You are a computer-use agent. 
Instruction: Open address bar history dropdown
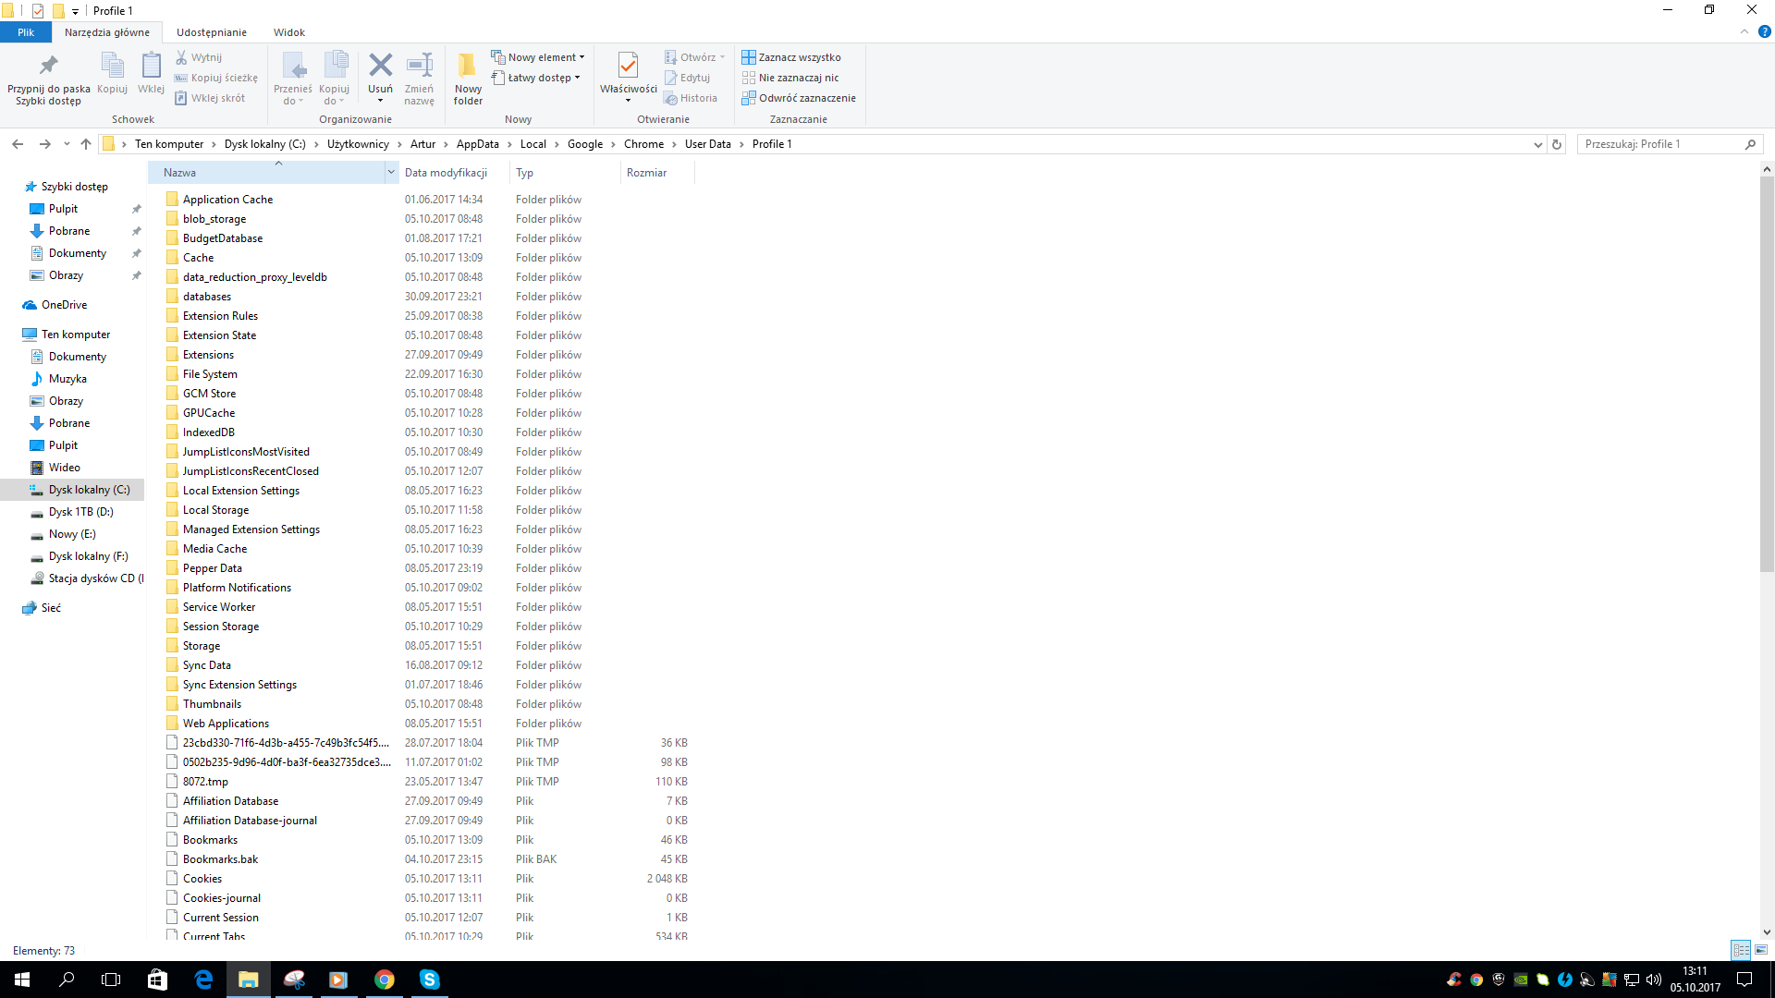pos(1537,144)
